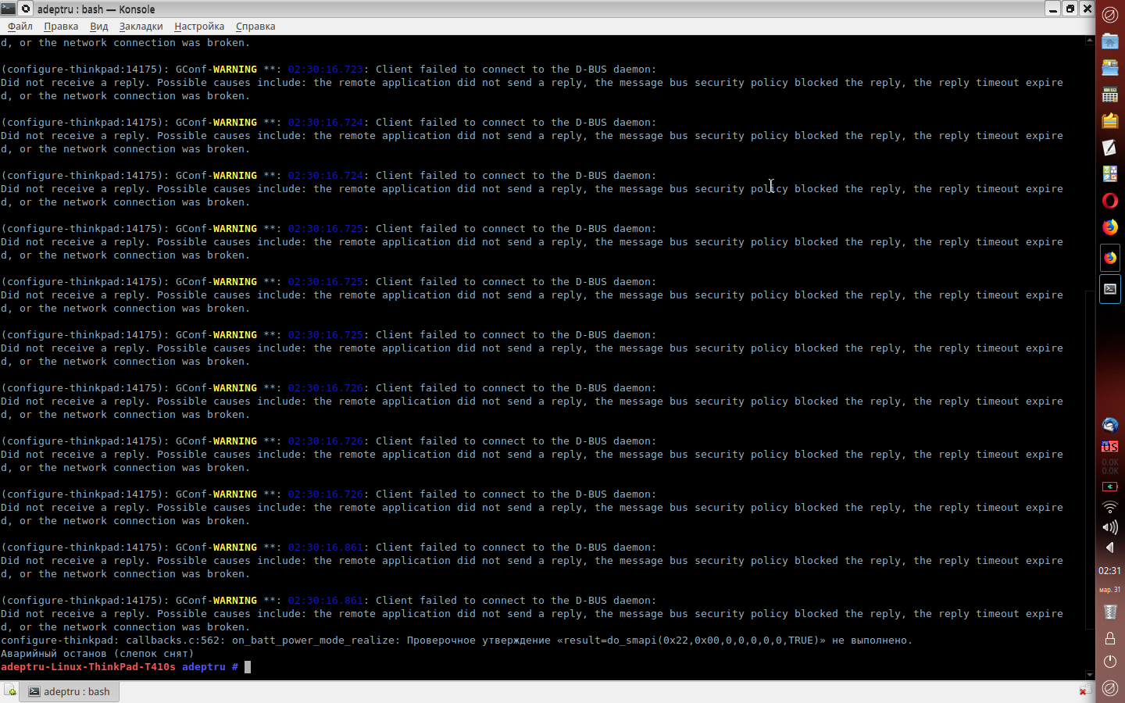Click the 02:31 clock in the panel
1125x703 pixels.
1110,571
